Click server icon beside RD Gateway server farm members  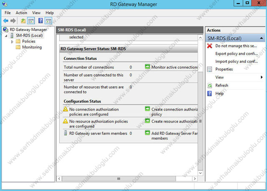(65, 133)
